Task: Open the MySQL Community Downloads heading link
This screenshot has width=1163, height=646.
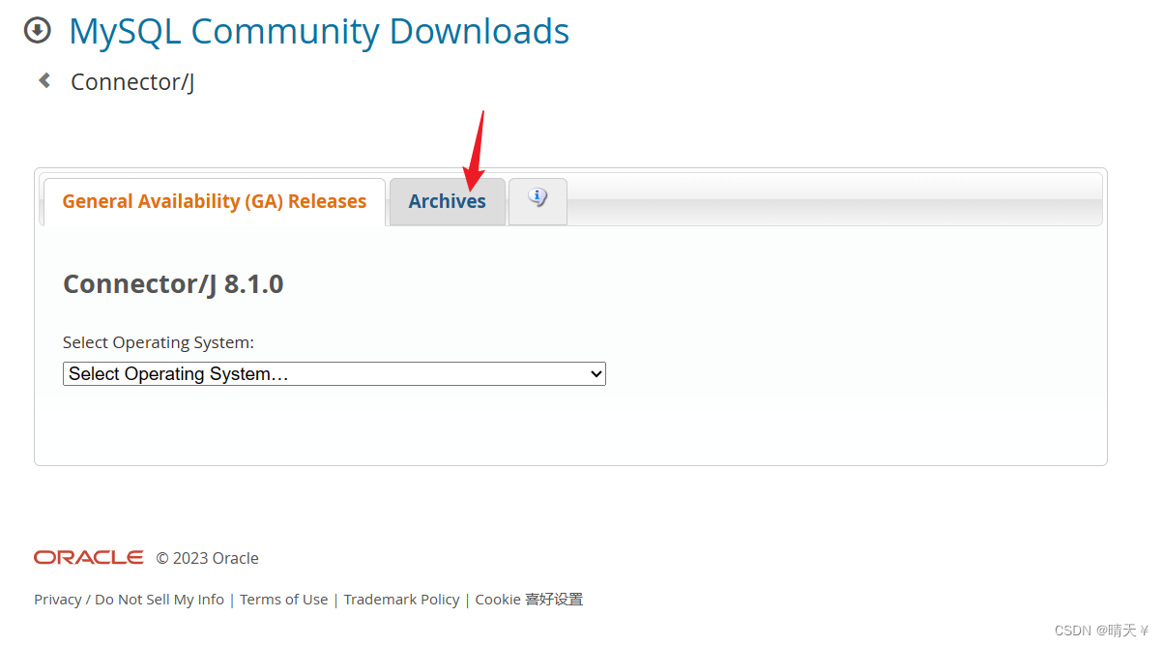Action: click(x=319, y=31)
